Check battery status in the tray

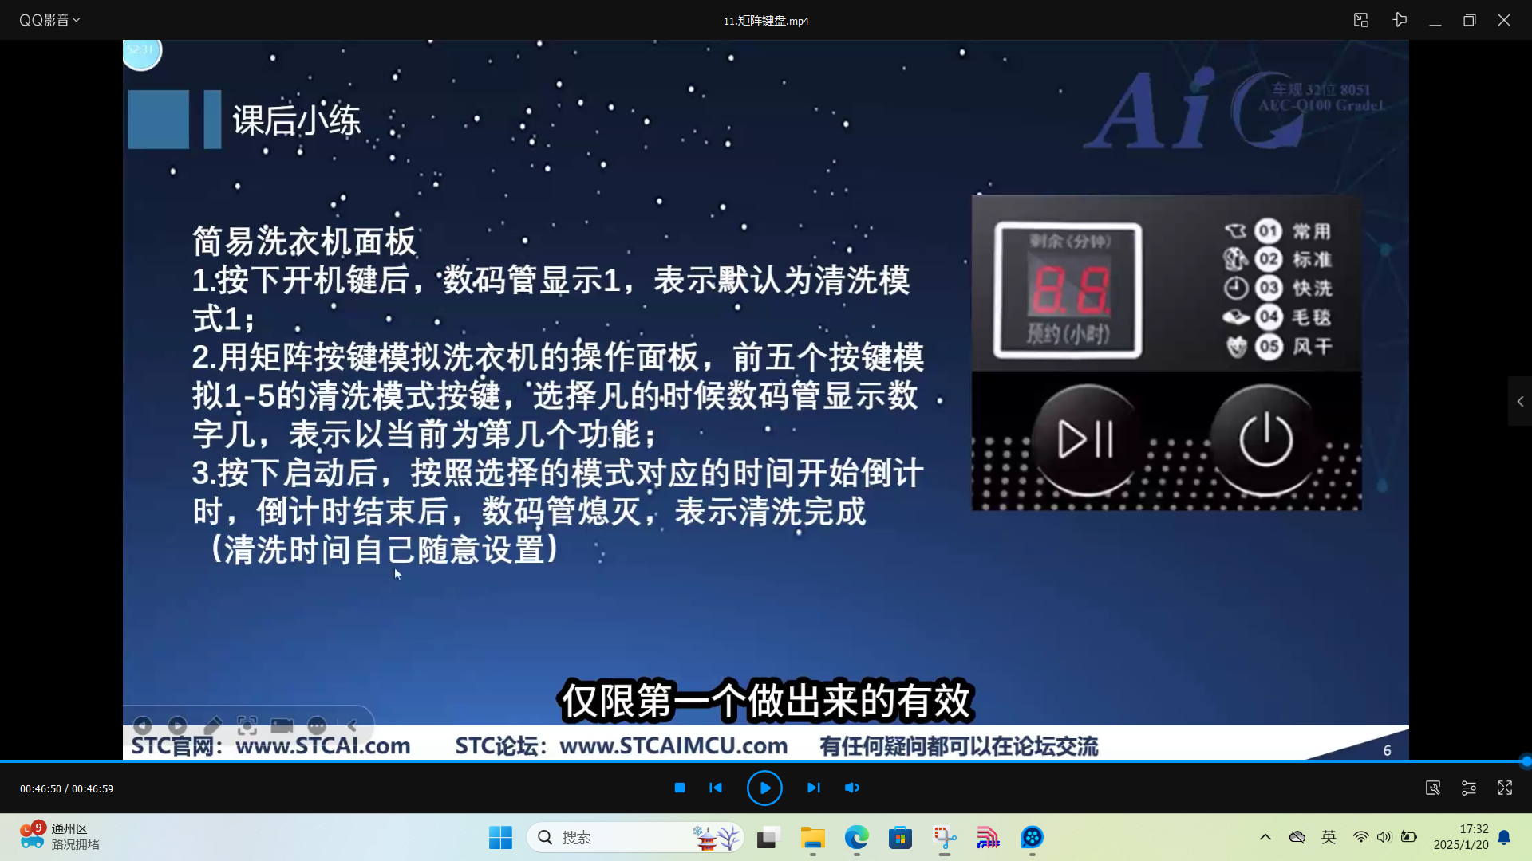[x=1409, y=837]
